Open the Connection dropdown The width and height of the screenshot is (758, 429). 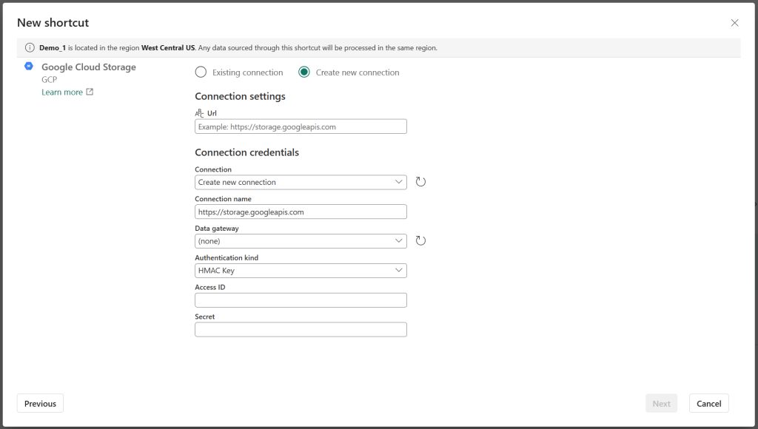[x=301, y=182]
